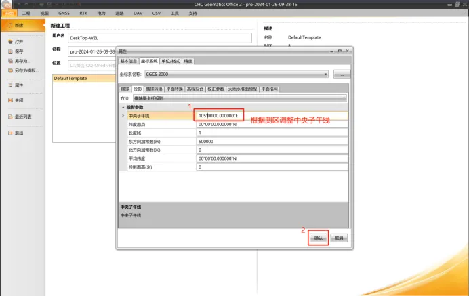Click the 平均纬度 row label

point(137,158)
